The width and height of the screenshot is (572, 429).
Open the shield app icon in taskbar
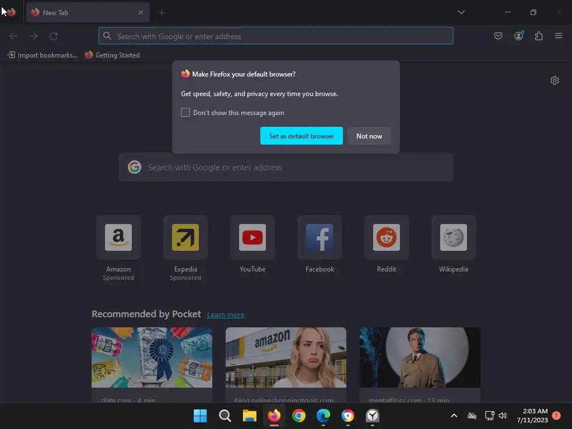pyautogui.click(x=347, y=416)
